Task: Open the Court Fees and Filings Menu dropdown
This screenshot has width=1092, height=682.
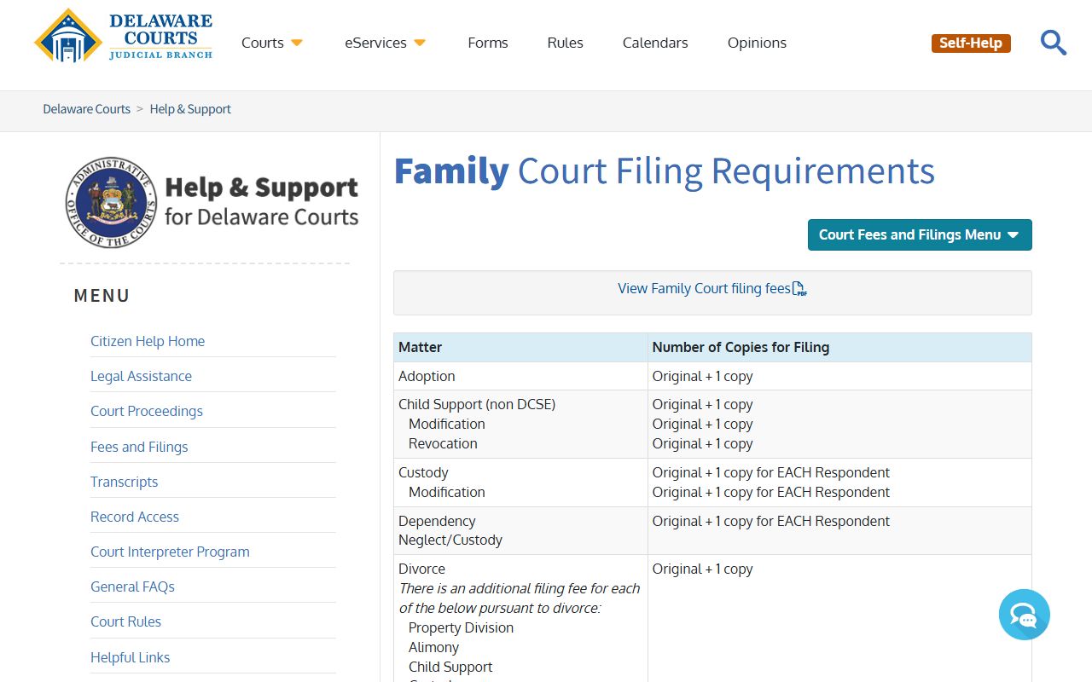Action: 920,235
